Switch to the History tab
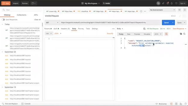Screen dimensions: 188x106 tap(7, 15)
